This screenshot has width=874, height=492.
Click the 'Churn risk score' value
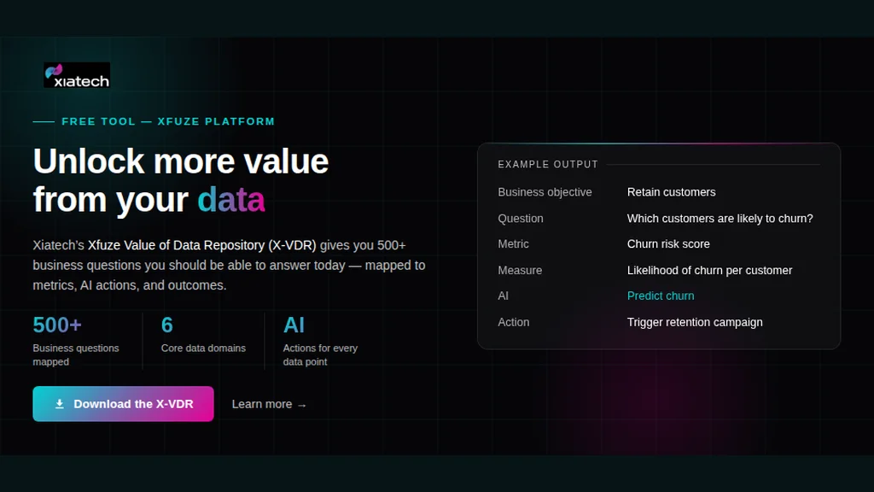(668, 244)
